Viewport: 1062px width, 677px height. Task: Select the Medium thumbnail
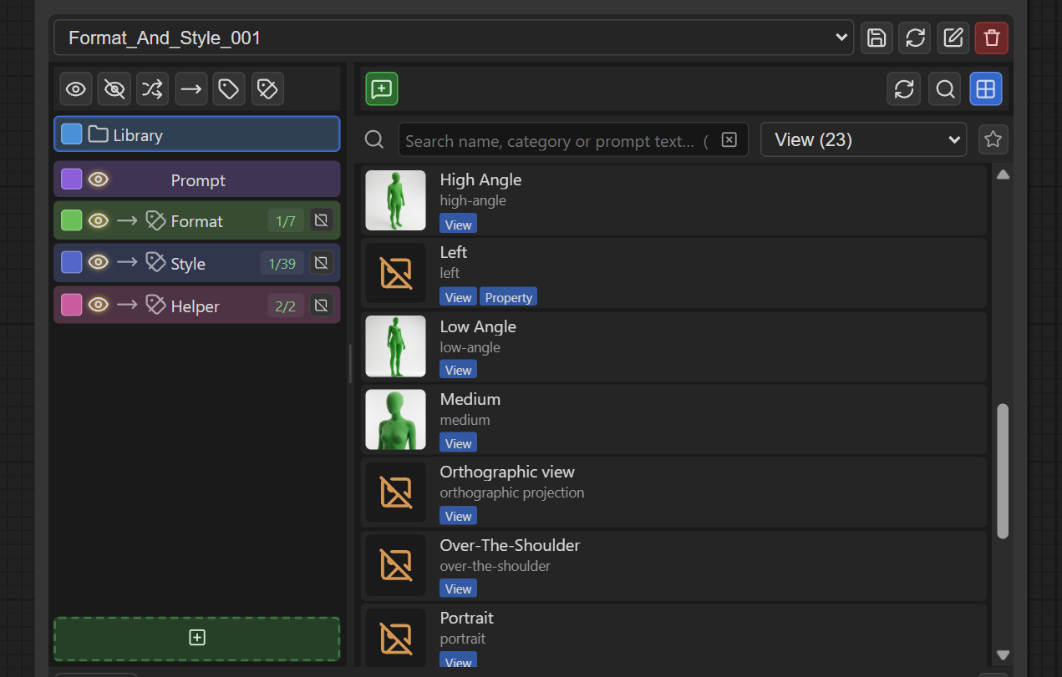point(395,419)
